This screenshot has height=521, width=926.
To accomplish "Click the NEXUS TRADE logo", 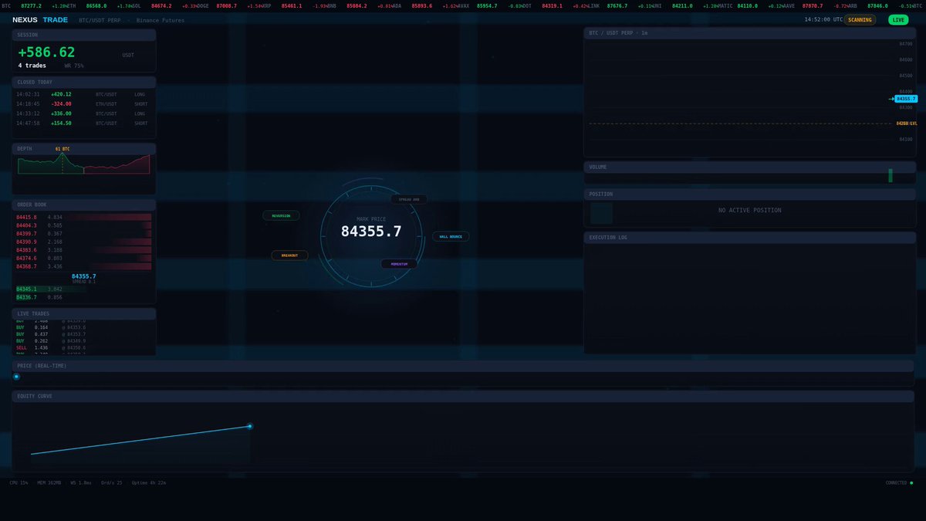I will click(x=40, y=20).
